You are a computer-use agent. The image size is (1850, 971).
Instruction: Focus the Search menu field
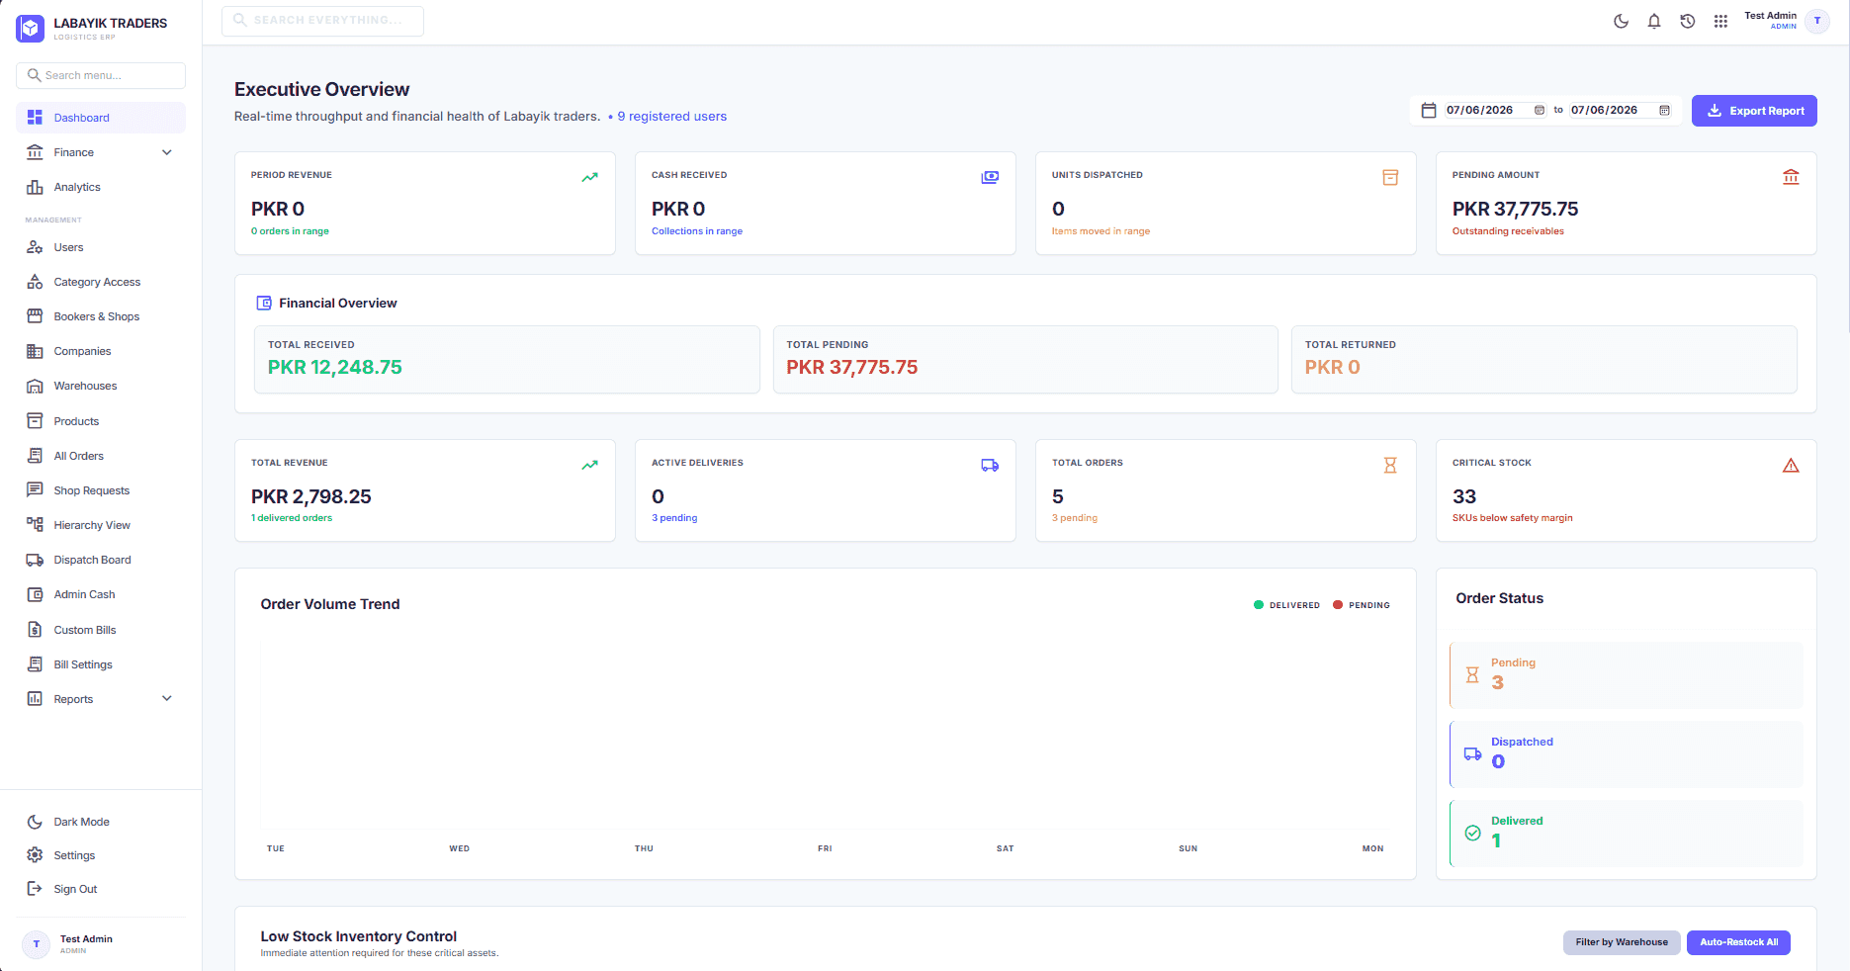point(101,75)
